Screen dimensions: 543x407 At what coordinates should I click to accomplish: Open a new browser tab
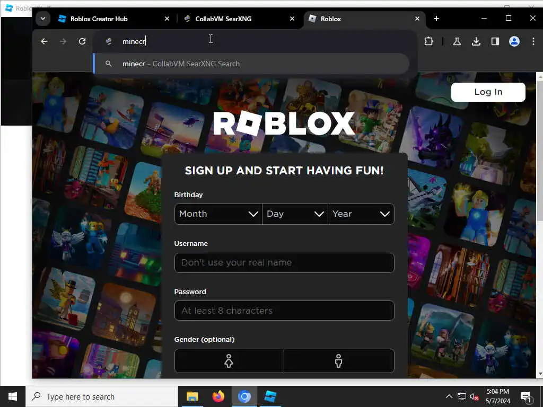[x=436, y=19]
